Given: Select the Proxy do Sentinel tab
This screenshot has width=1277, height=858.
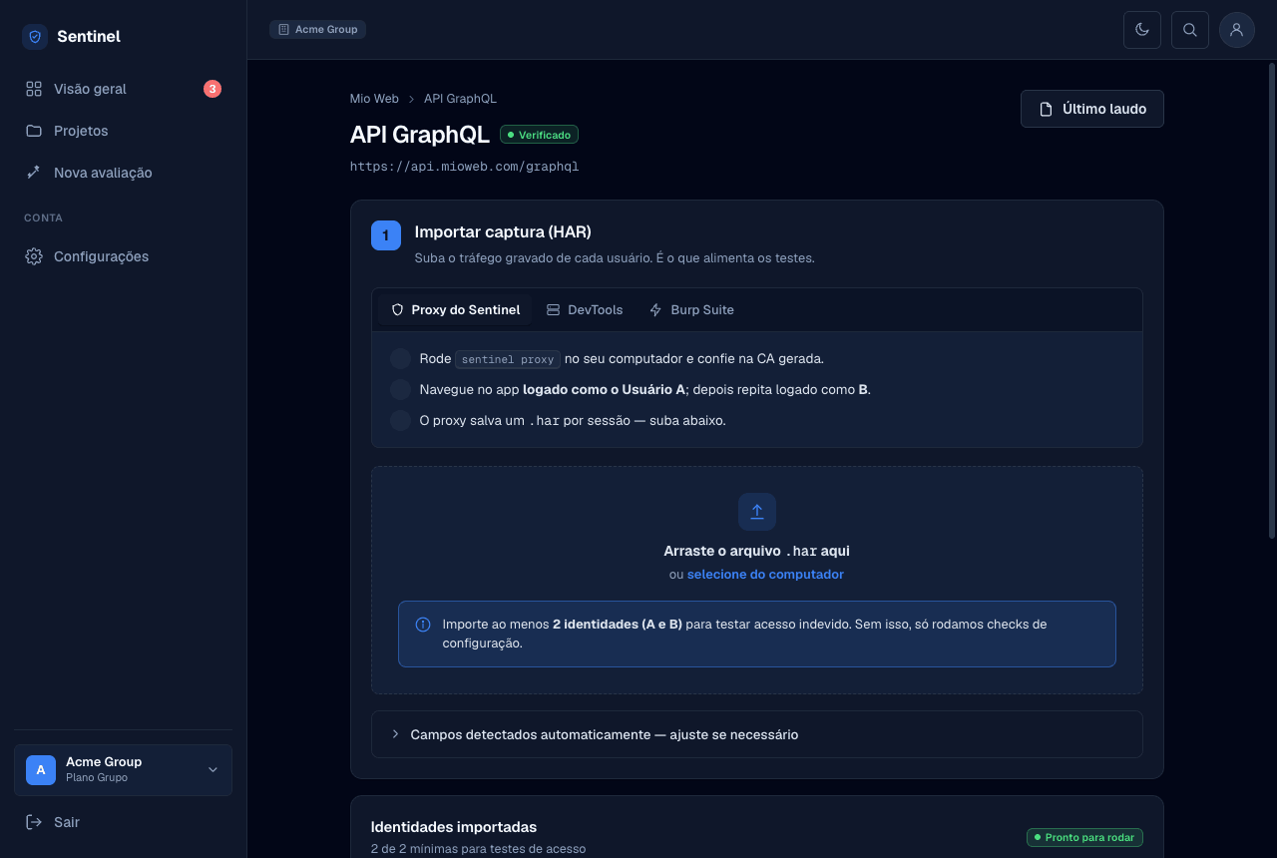Looking at the screenshot, I should coord(455,310).
